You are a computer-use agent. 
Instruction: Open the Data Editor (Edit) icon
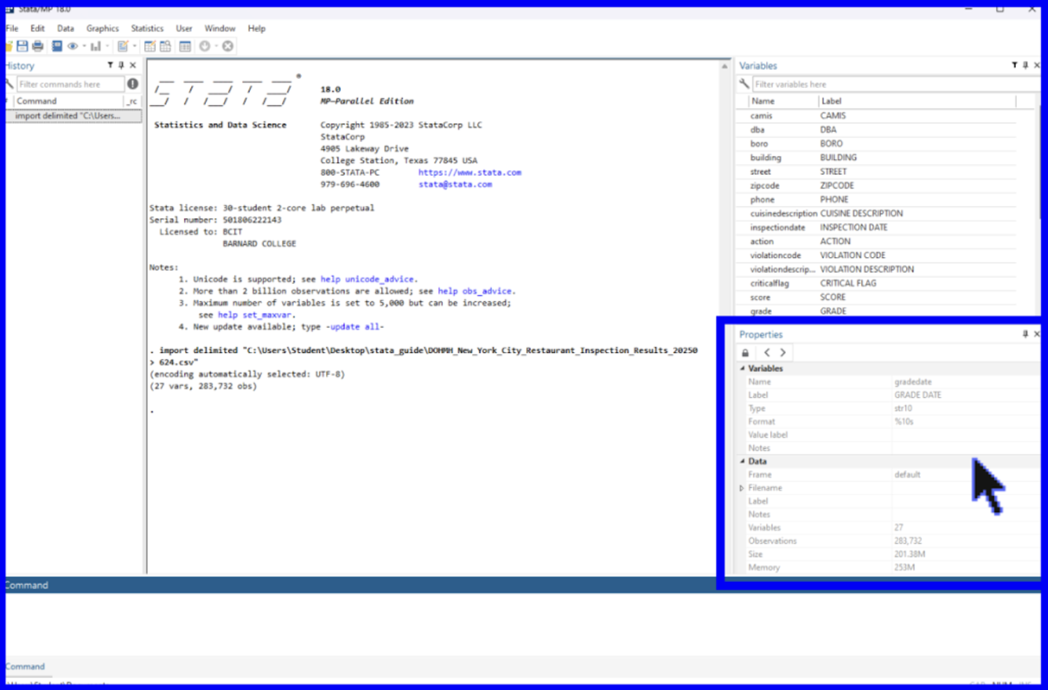coord(150,46)
